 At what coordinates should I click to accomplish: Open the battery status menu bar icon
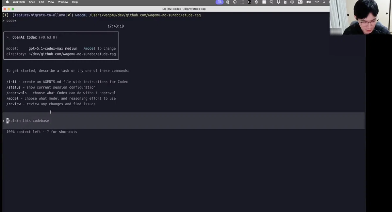tap(309, 2)
